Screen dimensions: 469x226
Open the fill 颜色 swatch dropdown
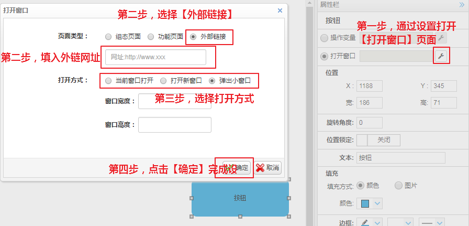pos(370,203)
